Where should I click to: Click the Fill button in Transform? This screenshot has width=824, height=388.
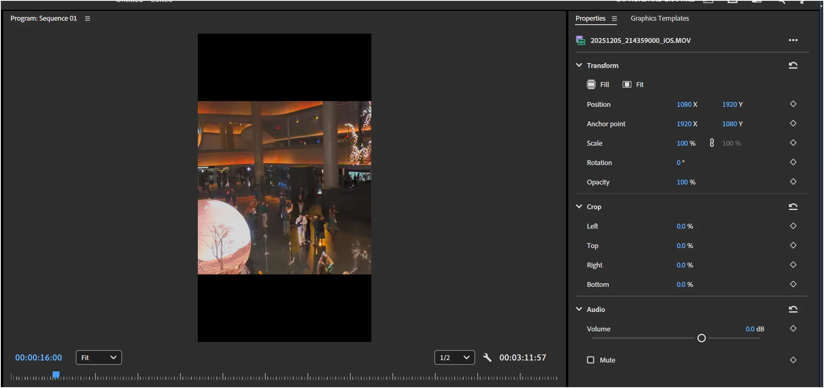tap(598, 85)
